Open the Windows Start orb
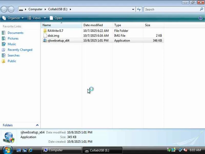This screenshot has width=205, height=154. tap(7, 150)
